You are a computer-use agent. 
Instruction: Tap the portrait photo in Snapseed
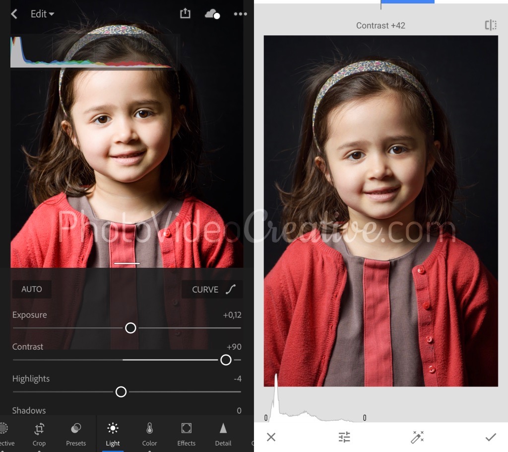(381, 211)
